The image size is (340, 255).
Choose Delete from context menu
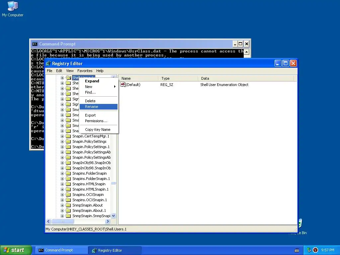pos(99,101)
